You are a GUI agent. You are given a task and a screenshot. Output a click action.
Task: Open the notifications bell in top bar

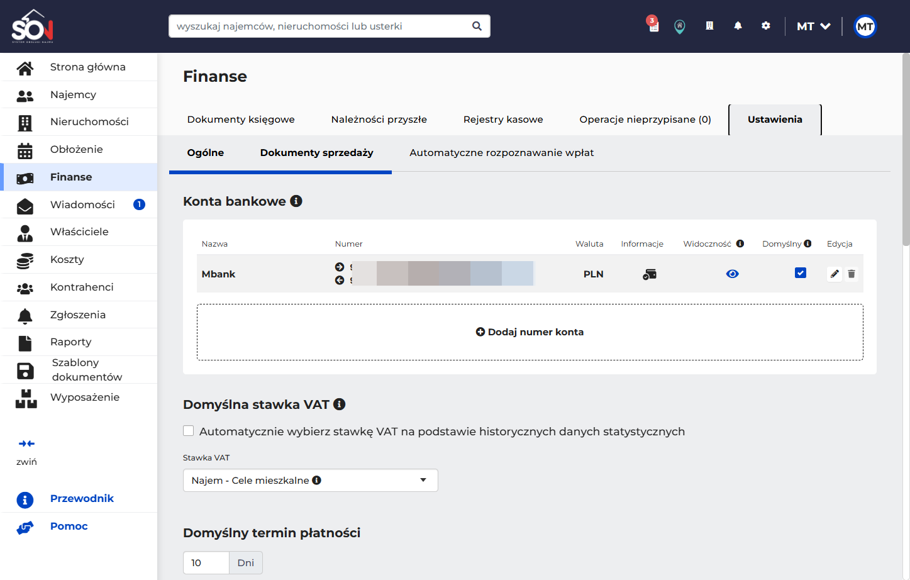738,26
